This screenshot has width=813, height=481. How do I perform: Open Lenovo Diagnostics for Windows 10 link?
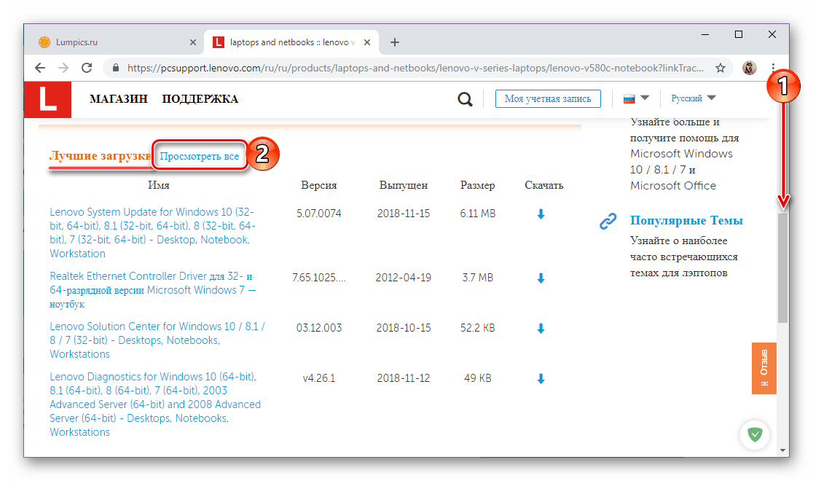coord(155,404)
